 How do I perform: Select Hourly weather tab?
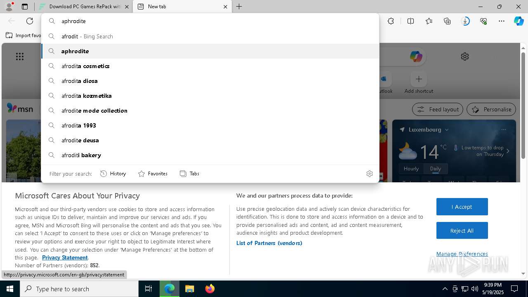[411, 168]
